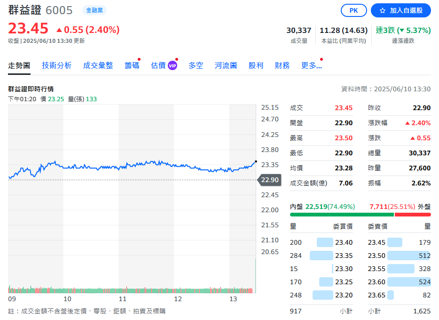
Task: Click bid price 23.25 in order book
Action: [x=344, y=282]
